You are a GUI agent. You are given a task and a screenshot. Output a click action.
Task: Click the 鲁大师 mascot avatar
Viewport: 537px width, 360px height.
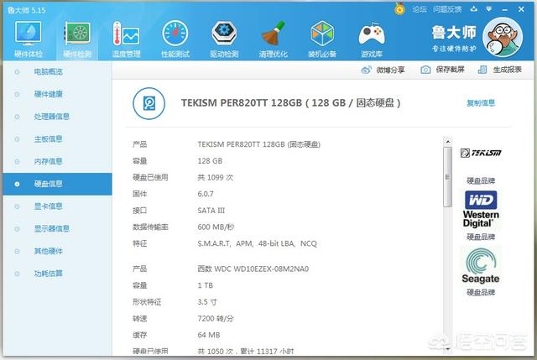[x=503, y=37]
